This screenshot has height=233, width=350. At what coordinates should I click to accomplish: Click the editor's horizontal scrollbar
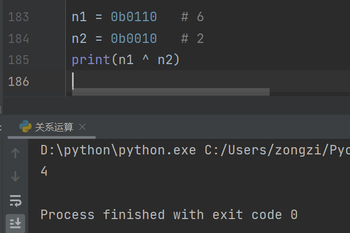coord(171,92)
